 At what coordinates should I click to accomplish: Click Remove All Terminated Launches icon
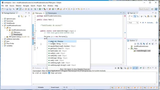(x=121, y=68)
